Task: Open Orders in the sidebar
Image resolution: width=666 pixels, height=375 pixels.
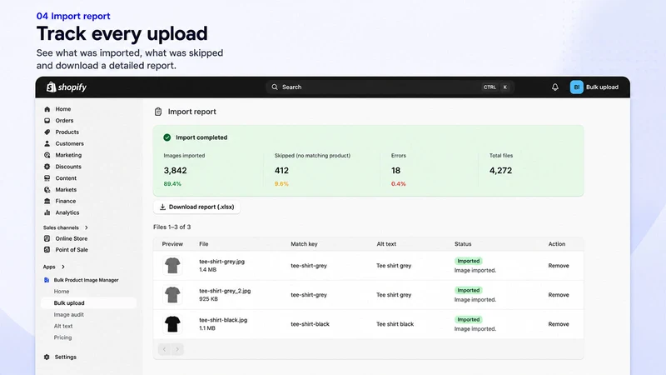Action: pos(64,121)
